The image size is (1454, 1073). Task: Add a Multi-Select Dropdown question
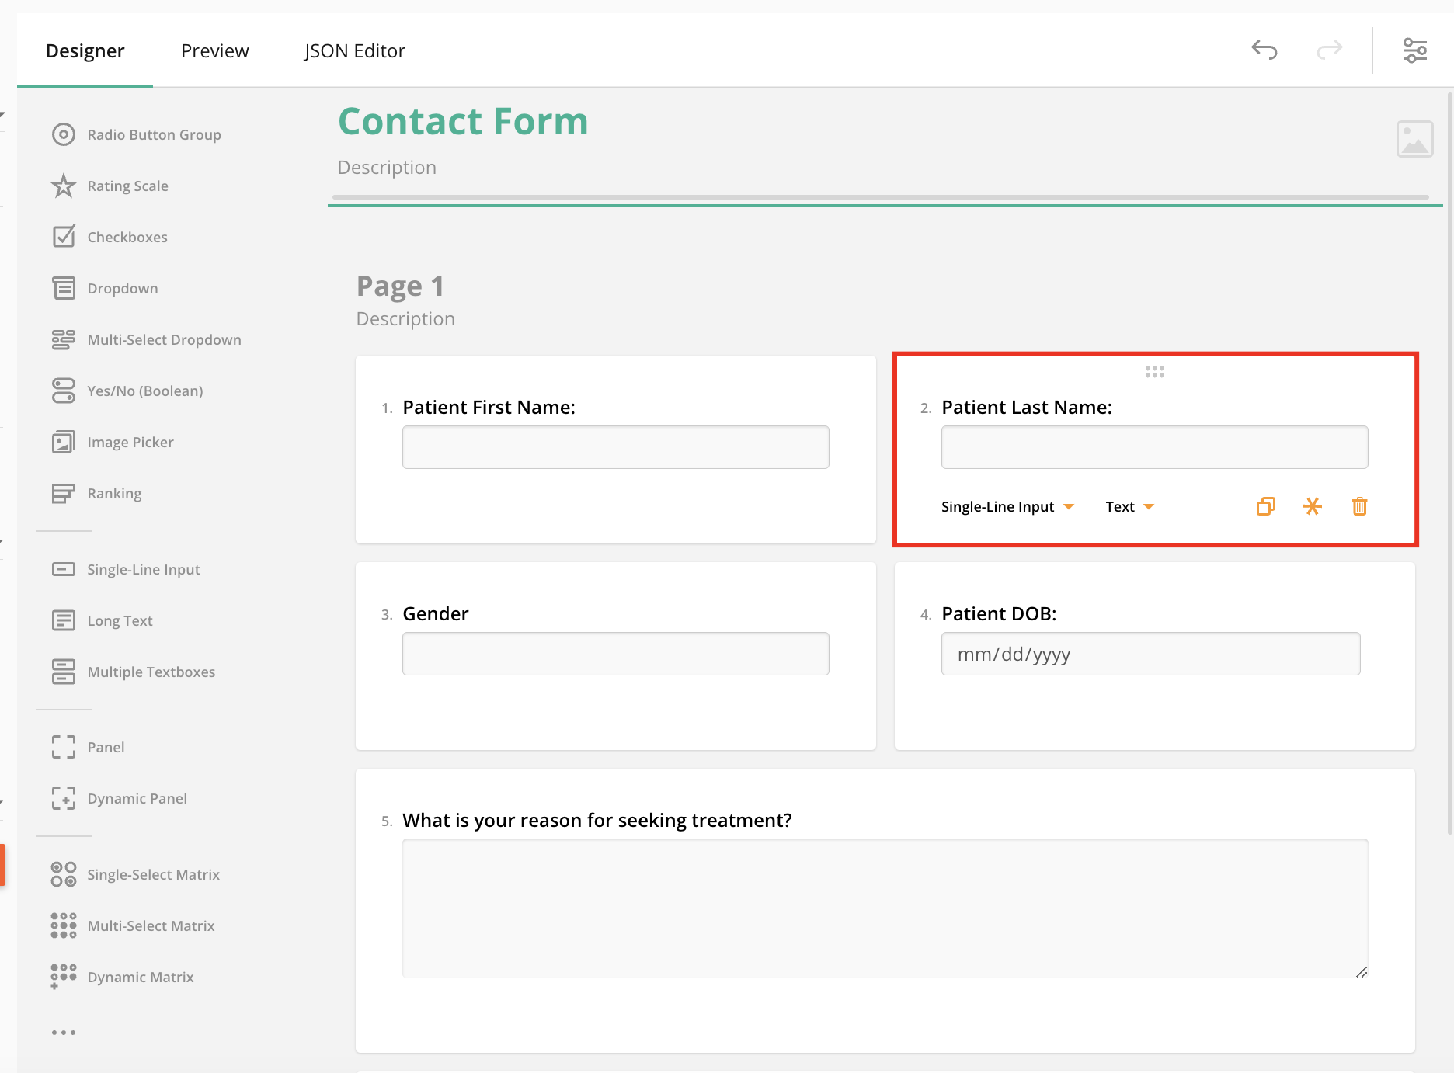[164, 339]
